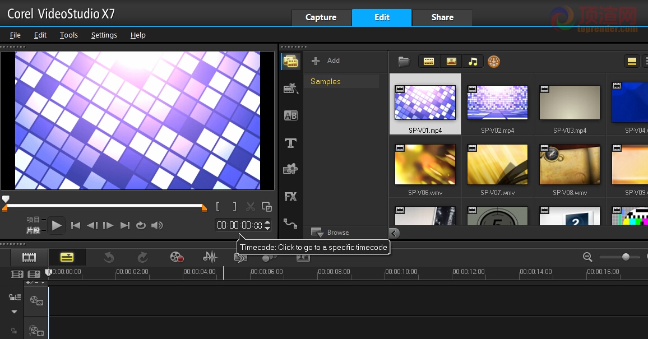Set Mark-in with left bracket
The image size is (648, 339).
tap(218, 206)
